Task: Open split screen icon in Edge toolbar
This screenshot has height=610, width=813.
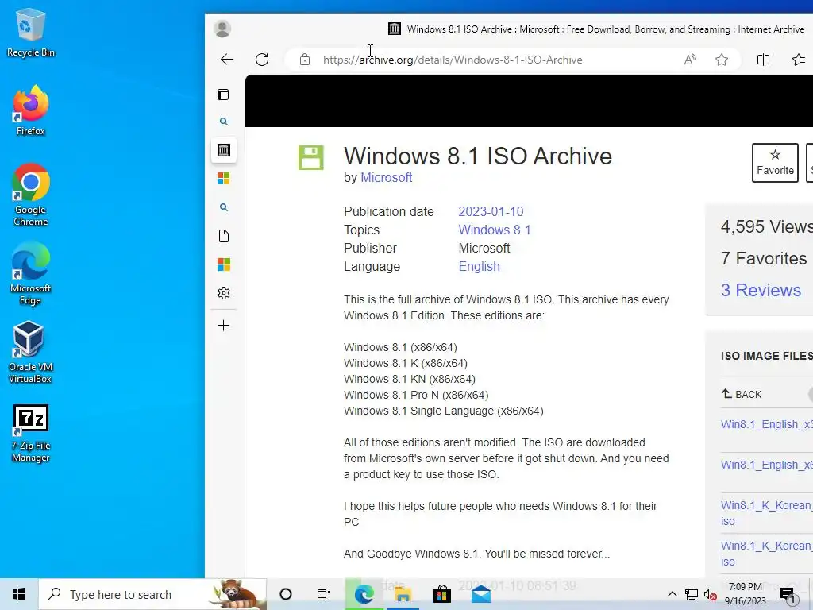Action: 763,60
